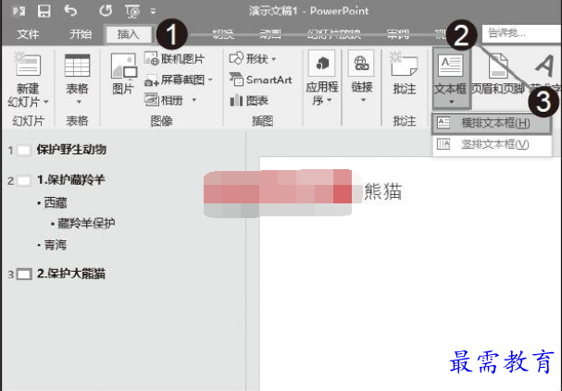The height and width of the screenshot is (391, 562).
Task: Click the WordArt letter A icon
Action: coord(544,66)
